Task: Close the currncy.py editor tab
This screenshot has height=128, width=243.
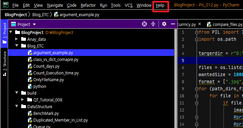Action: [x=200, y=24]
